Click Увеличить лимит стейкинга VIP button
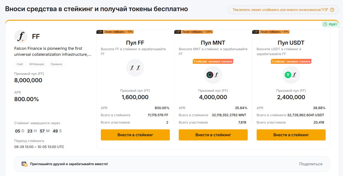Viewport: 343px width, 176px height. 280,10
